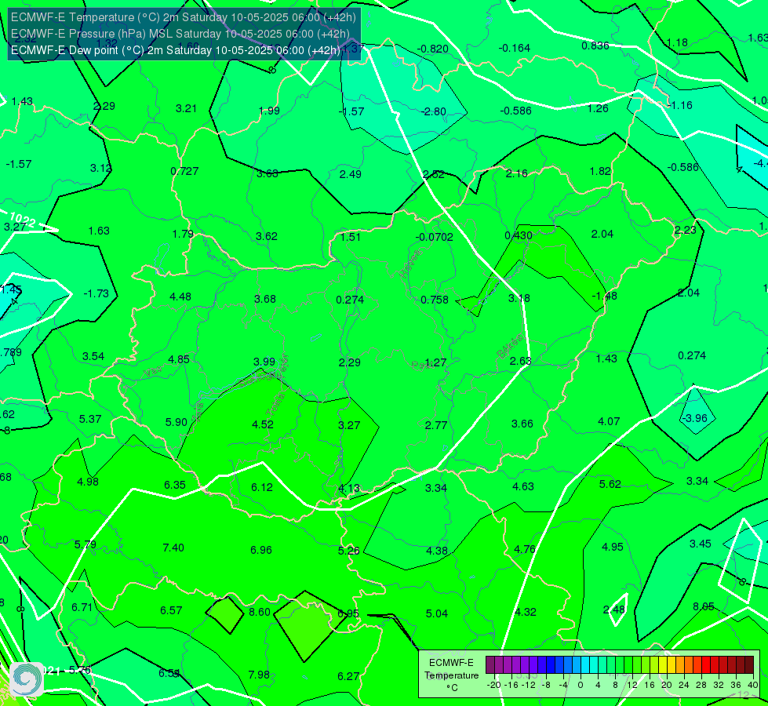
Task: Click the 2.49 temperature value
Action: (350, 174)
